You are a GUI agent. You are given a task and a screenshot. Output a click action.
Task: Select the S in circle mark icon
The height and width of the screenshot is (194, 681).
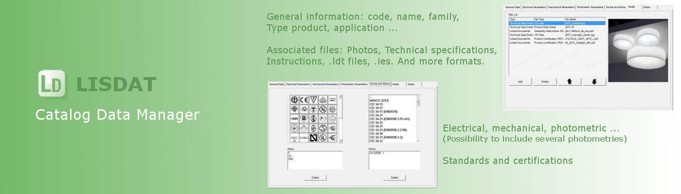pos(323,128)
